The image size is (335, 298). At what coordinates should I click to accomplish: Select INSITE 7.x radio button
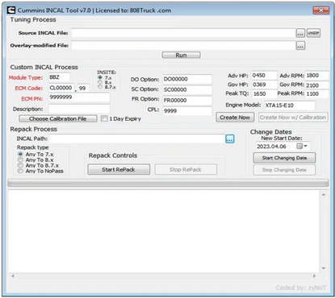pos(100,77)
